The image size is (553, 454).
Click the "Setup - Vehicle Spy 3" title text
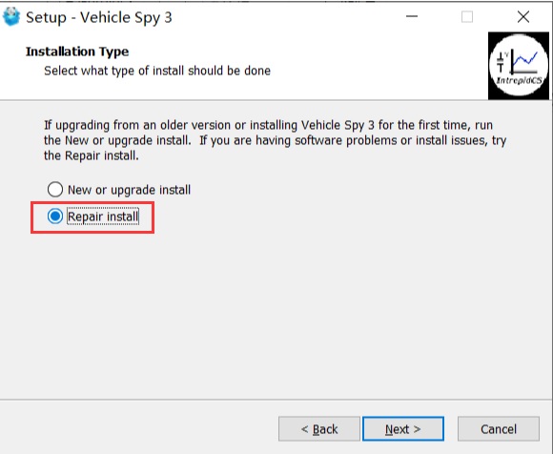pyautogui.click(x=99, y=17)
